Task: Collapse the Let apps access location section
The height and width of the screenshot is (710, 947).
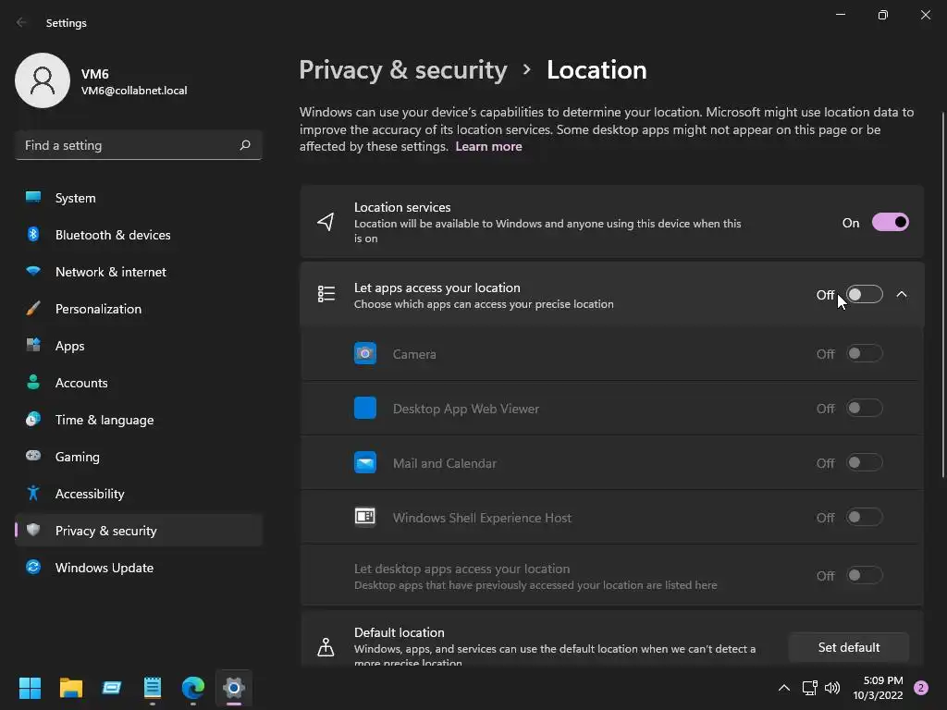Action: pyautogui.click(x=902, y=295)
